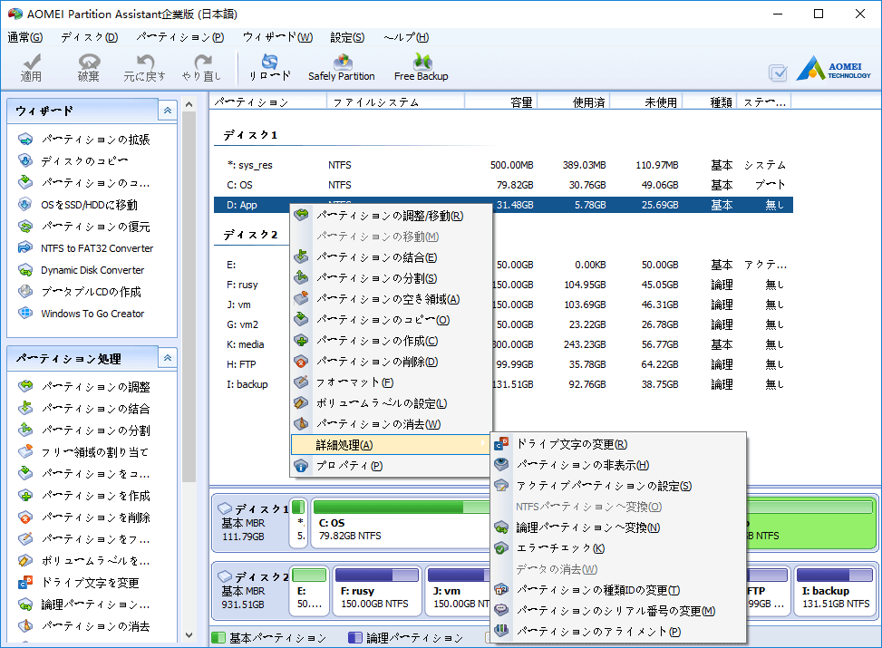This screenshot has height=648, width=882.
Task: Select エラーチェック(K) in submenu
Action: point(618,548)
